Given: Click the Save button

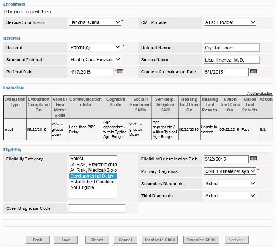Looking at the screenshot, I should pos(66,240).
